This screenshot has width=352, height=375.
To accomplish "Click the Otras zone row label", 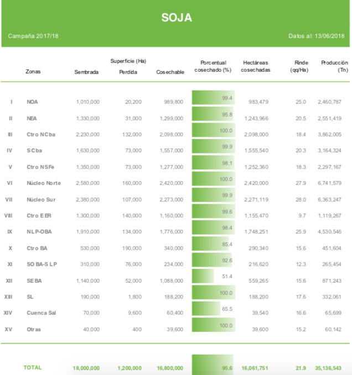I will tap(34, 330).
